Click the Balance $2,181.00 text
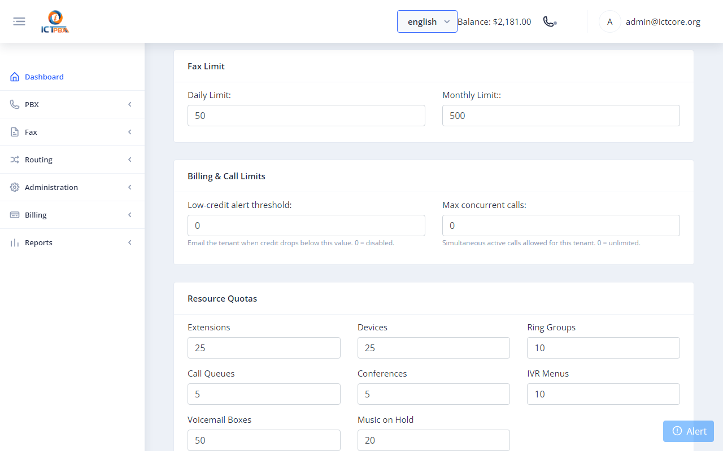Viewport: 723px width, 451px height. tap(494, 22)
